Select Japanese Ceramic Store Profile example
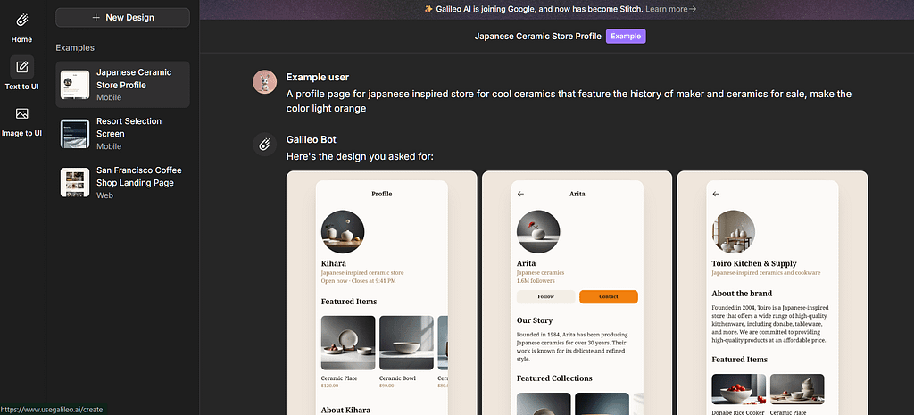This screenshot has width=914, height=415. (x=122, y=85)
